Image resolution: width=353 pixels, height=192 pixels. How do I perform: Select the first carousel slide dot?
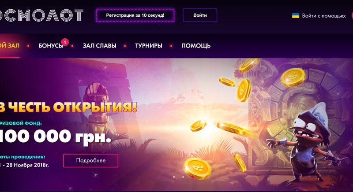pyautogui.click(x=174, y=177)
